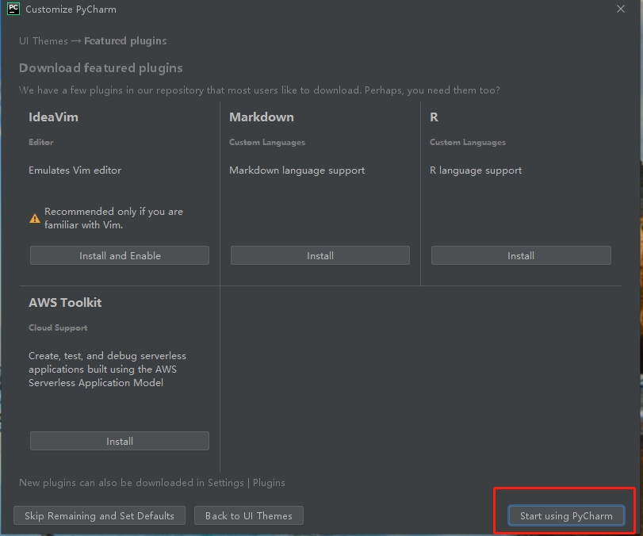Click the Emulates Vim editor description
Image resolution: width=643 pixels, height=536 pixels.
[x=75, y=170]
